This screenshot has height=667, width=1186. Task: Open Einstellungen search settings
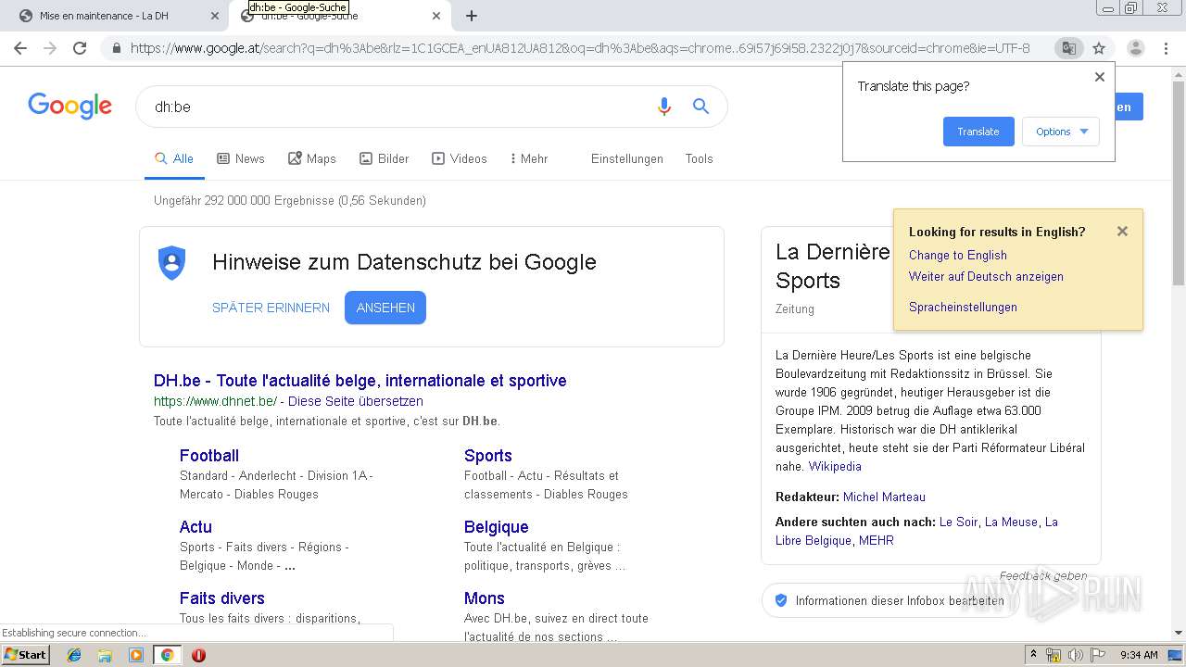(x=627, y=158)
